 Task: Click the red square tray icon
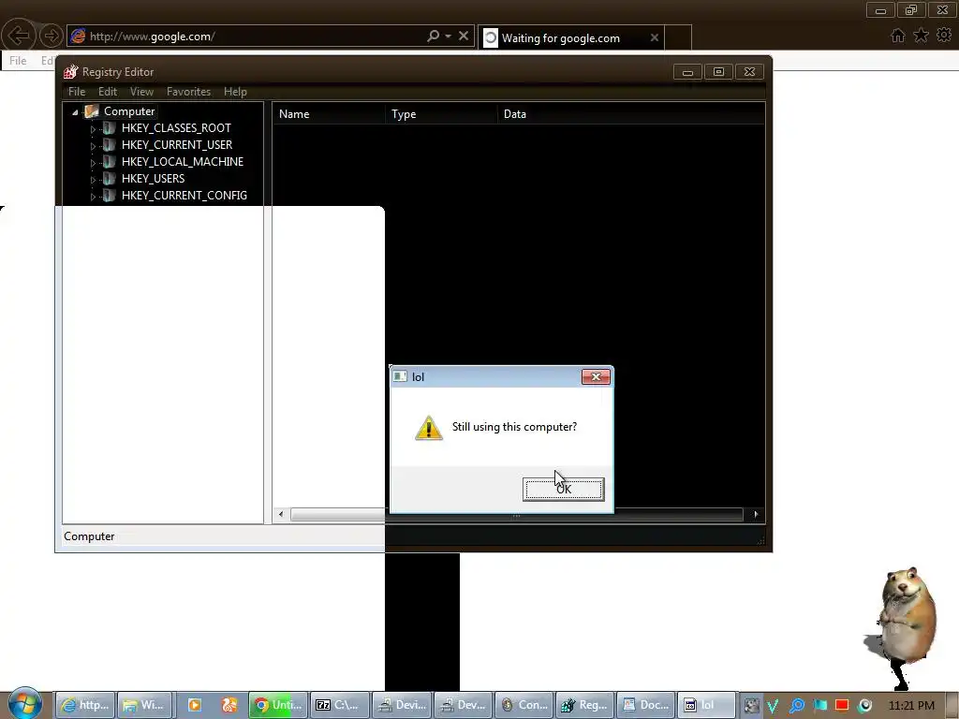(x=842, y=706)
